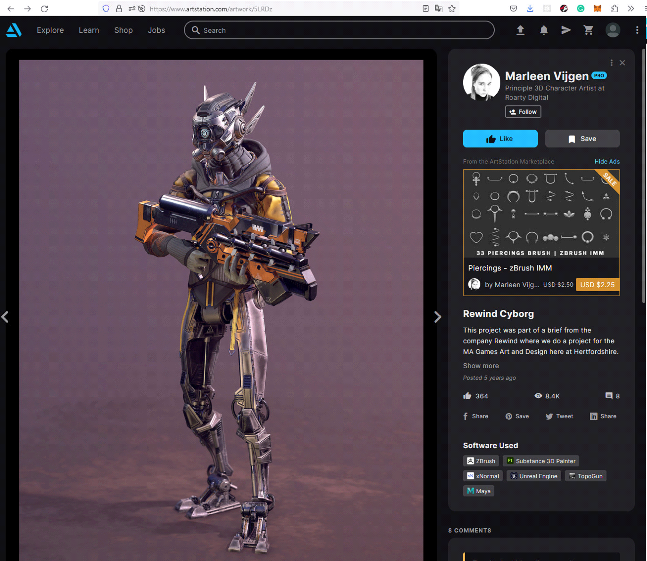Close the artwork info panel
This screenshot has width=647, height=561.
coord(622,63)
